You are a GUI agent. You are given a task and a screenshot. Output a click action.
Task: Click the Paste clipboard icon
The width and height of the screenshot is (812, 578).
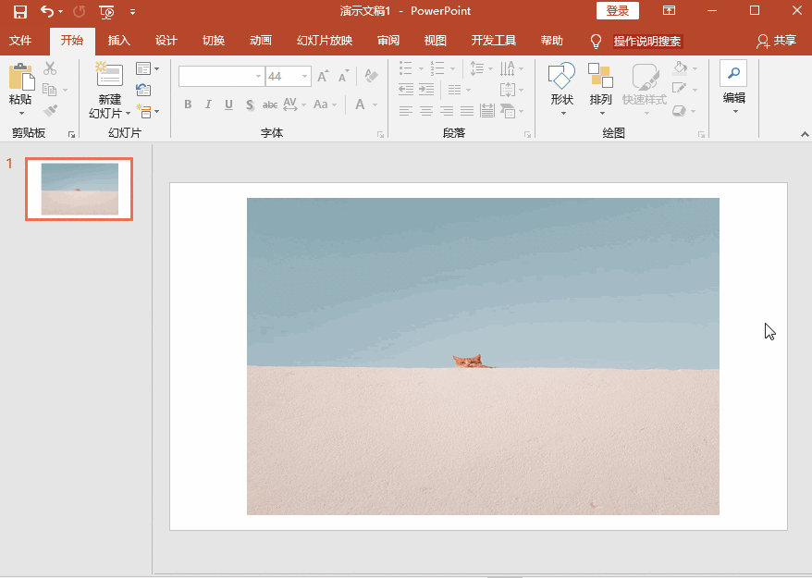click(x=19, y=78)
